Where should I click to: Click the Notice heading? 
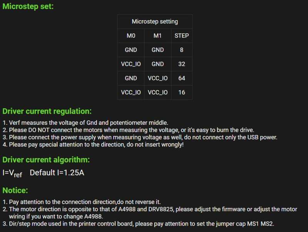tap(15, 190)
